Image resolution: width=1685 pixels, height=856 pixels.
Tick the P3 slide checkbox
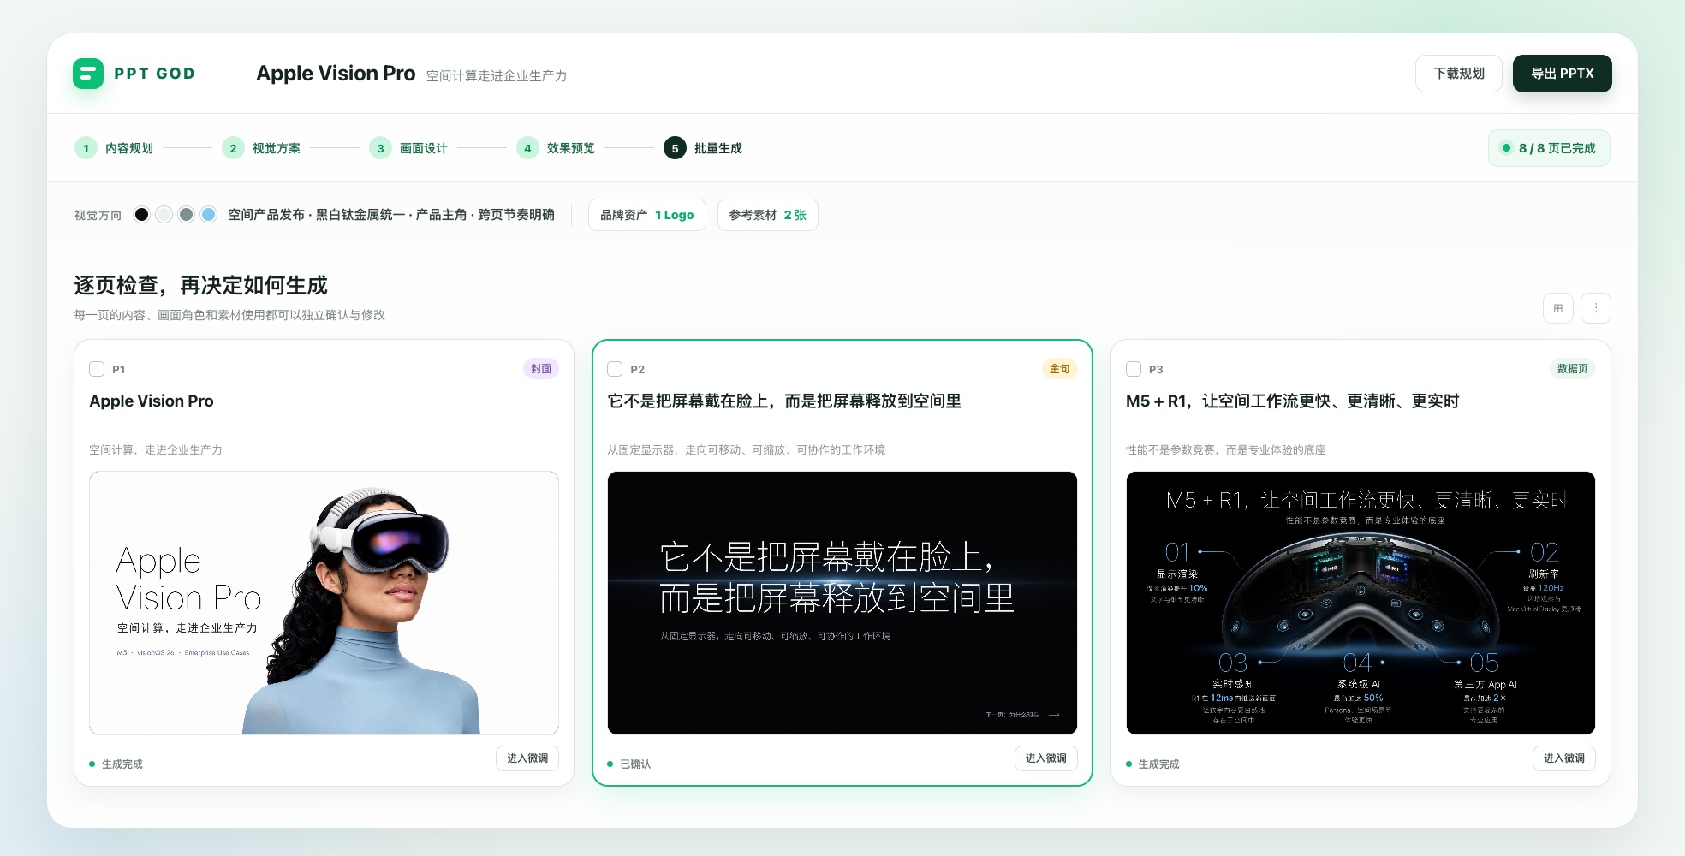tap(1134, 369)
